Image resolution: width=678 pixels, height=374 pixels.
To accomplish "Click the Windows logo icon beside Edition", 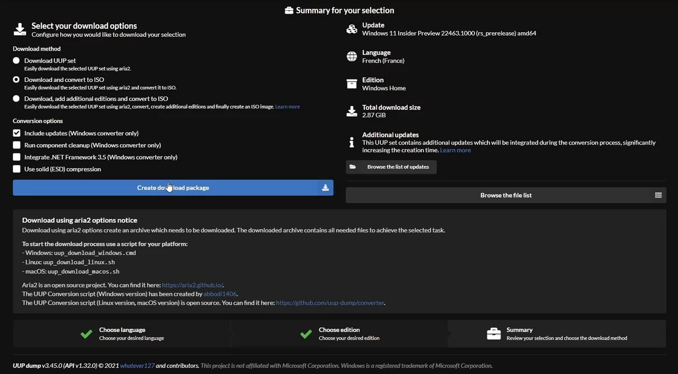I will coord(353,83).
